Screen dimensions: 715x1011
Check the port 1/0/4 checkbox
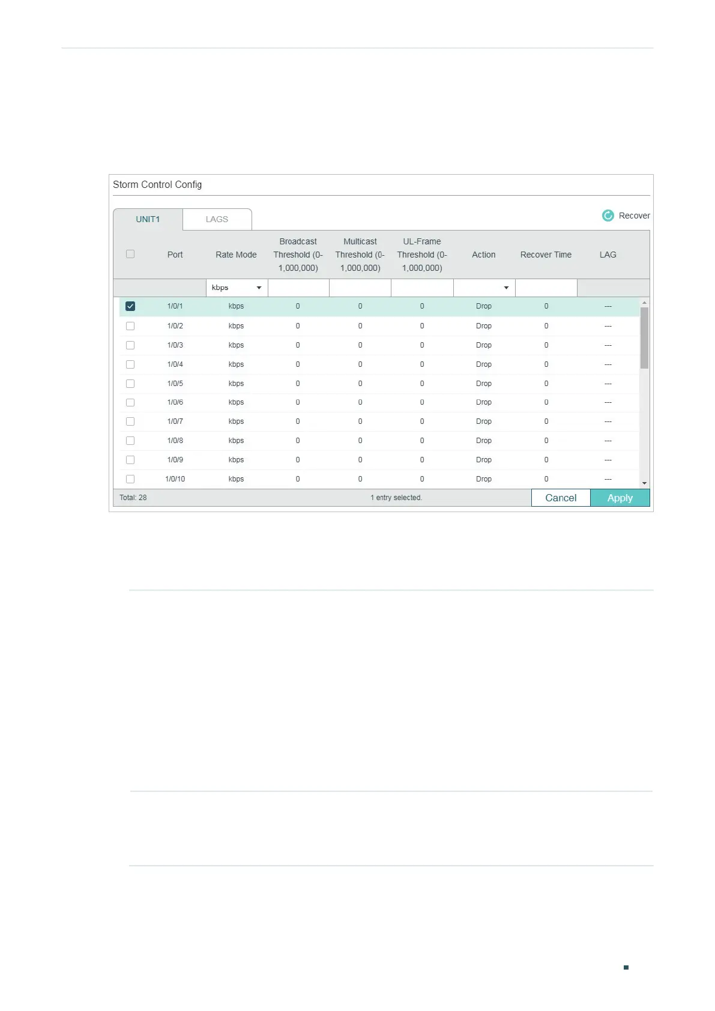coord(130,364)
